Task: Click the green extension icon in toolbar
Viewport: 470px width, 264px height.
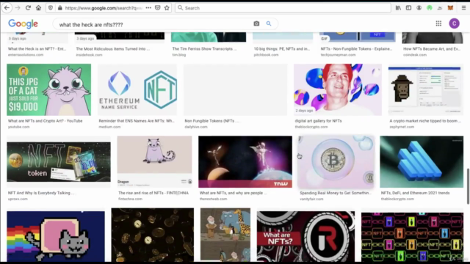Action: tap(430, 8)
